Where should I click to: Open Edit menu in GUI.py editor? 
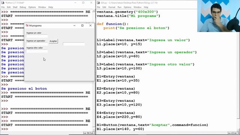104,7
